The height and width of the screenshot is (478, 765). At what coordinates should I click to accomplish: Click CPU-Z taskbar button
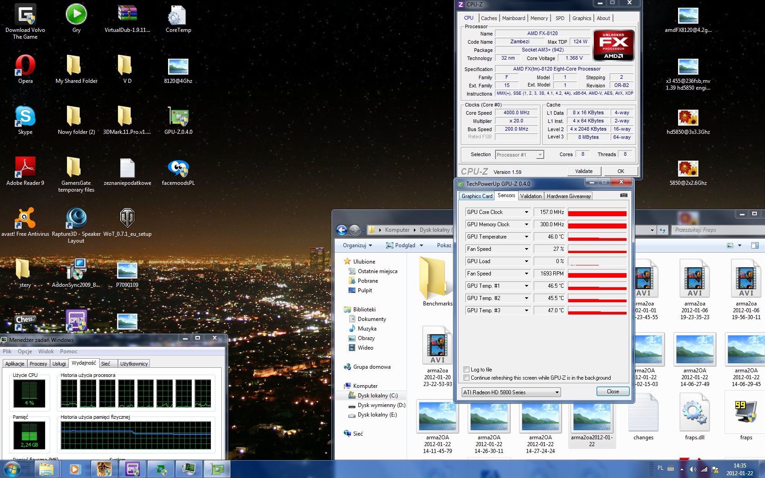point(133,469)
